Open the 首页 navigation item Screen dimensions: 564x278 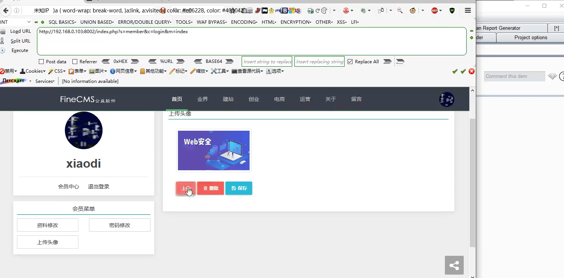pos(177,99)
